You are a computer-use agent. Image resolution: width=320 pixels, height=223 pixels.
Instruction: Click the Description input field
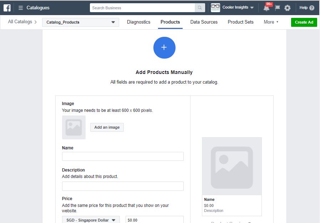pos(123,186)
